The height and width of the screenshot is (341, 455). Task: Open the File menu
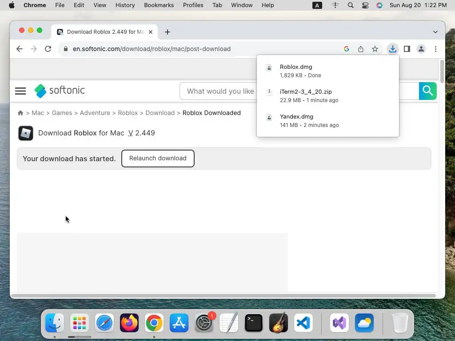(60, 5)
